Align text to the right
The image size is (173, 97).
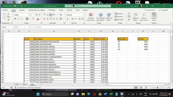tap(51, 19)
